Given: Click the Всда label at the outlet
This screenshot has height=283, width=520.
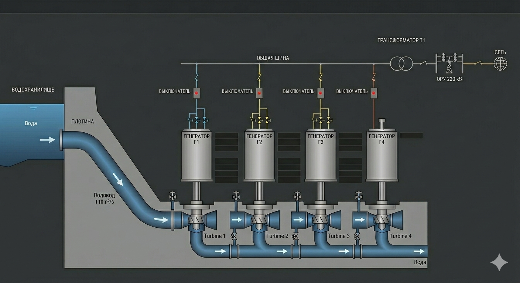Looking at the screenshot, I should (x=420, y=262).
